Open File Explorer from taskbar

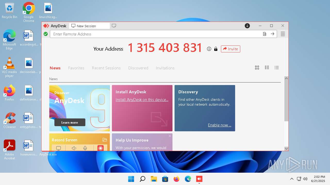coord(154,179)
